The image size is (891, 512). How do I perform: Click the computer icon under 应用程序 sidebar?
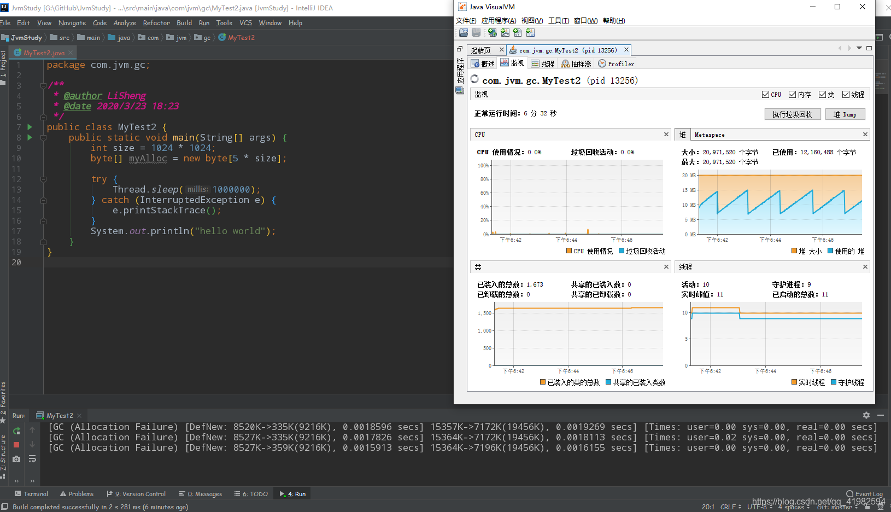460,91
